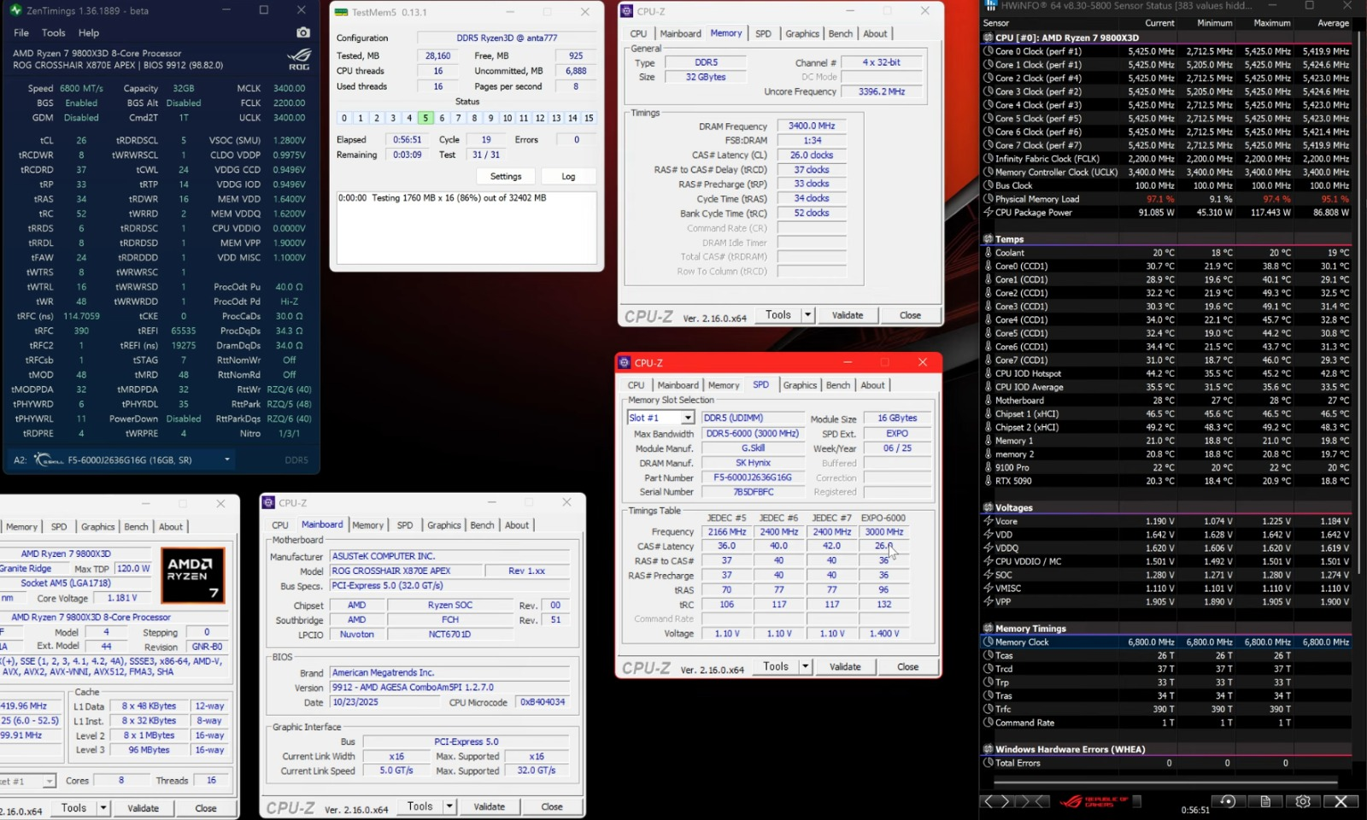Expand the Tools arrow in the CPU-Z Mainboard window
Screen dimensions: 1367x820
point(449,806)
